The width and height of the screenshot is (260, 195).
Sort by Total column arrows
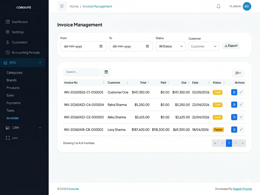[x=148, y=83]
